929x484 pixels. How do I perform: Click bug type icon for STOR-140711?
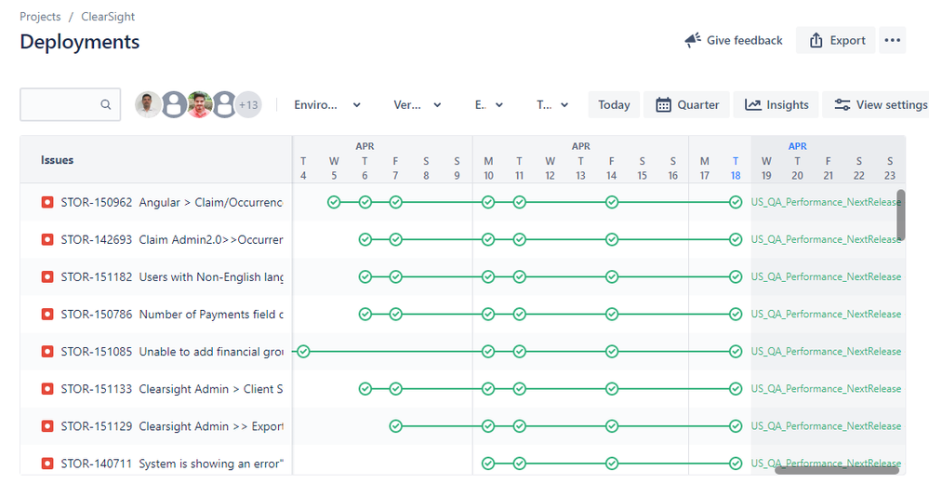pyautogui.click(x=47, y=464)
